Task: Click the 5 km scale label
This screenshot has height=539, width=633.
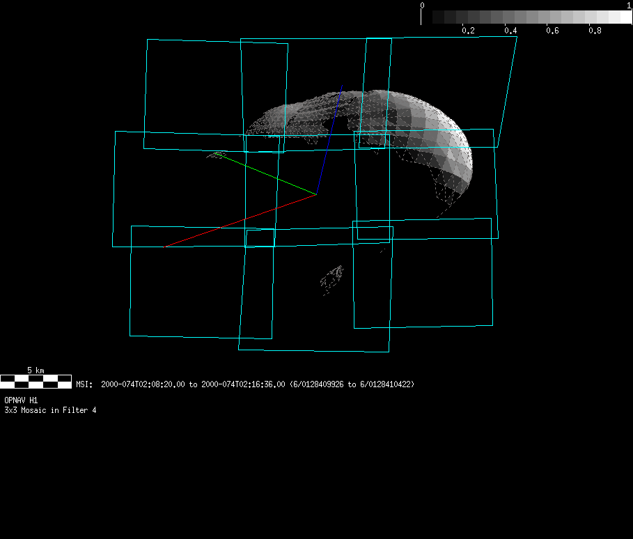Action: (x=36, y=370)
